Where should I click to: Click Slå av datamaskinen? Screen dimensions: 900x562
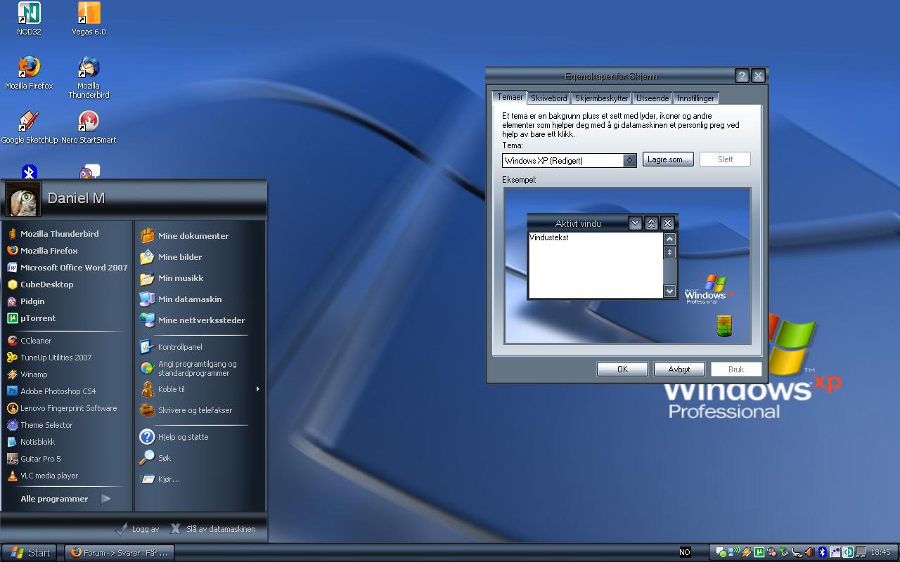212,529
